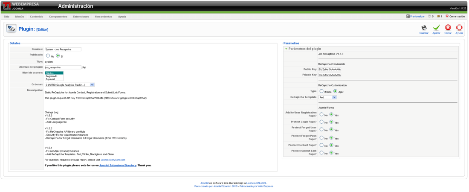The image size is (469, 192).
Task: Open the Joomla! Extensions Directory link
Action: (118, 165)
